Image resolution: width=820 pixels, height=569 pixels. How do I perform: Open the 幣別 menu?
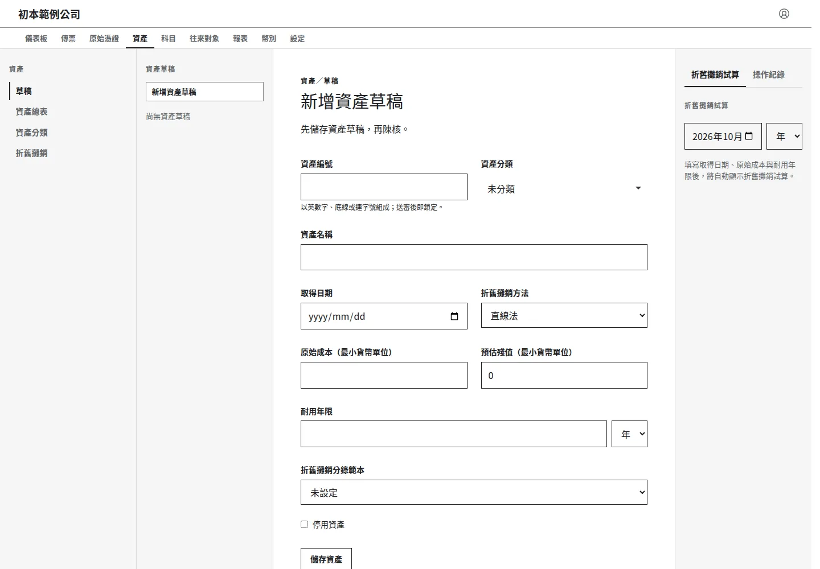click(x=269, y=39)
